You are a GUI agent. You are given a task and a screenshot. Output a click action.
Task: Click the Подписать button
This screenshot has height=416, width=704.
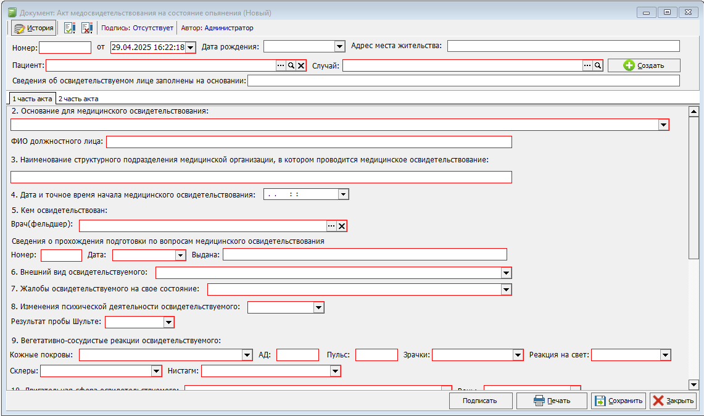pyautogui.click(x=481, y=401)
